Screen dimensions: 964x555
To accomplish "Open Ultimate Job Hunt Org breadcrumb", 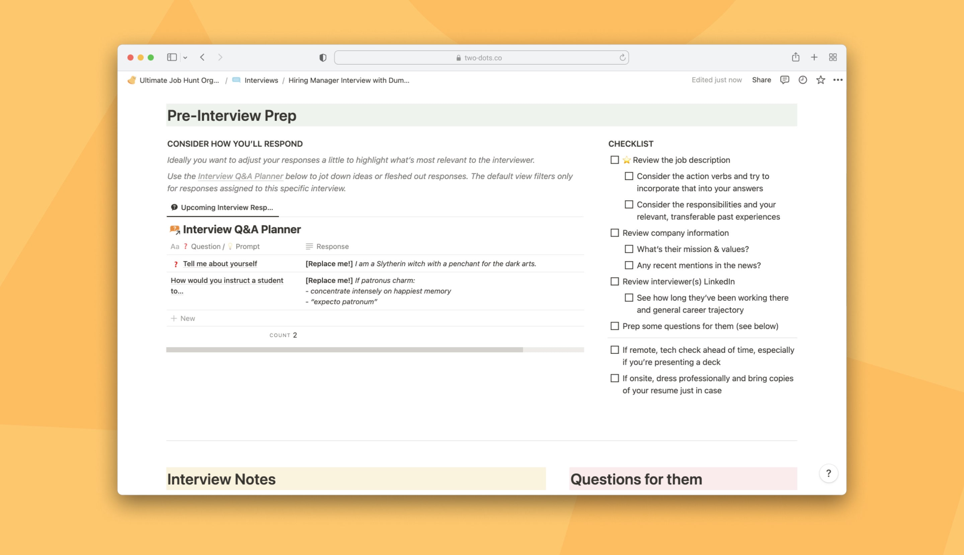I will (x=179, y=80).
